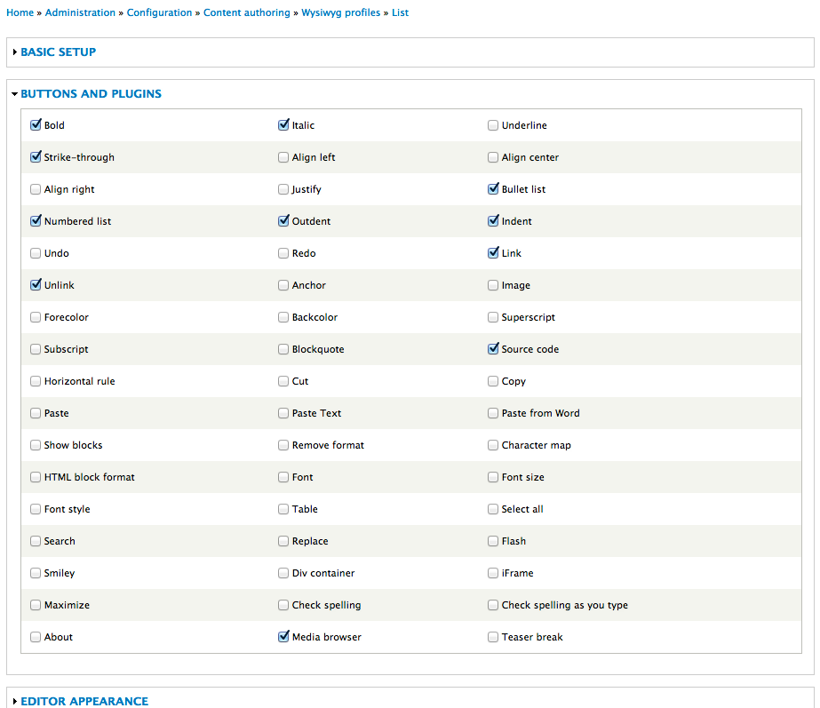Enable the Teaser break checkbox
Screen dimensions: 820x708
click(493, 637)
